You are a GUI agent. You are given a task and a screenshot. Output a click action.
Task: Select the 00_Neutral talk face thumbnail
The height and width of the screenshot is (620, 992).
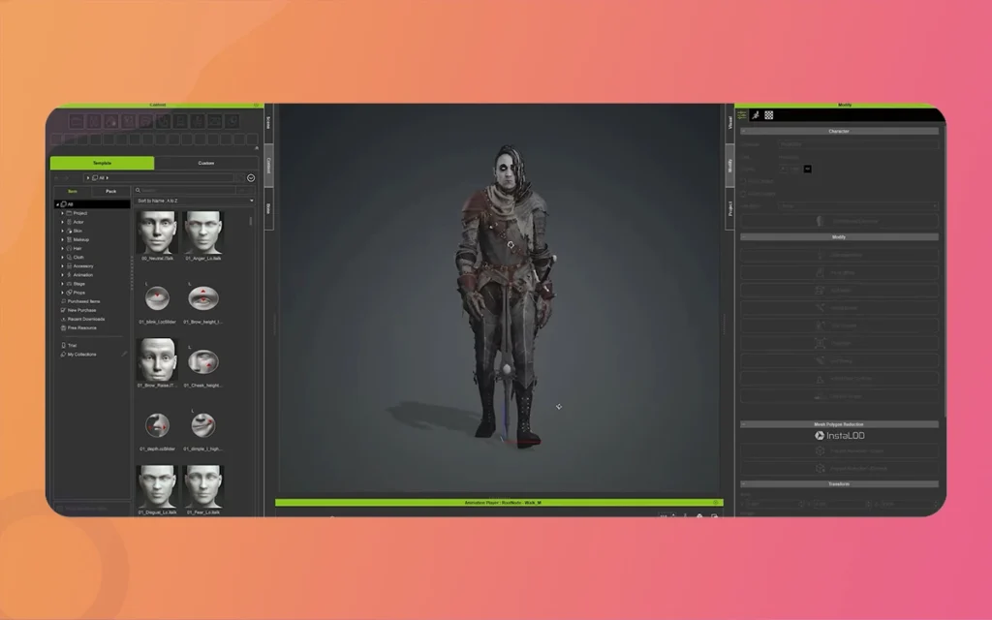[156, 232]
